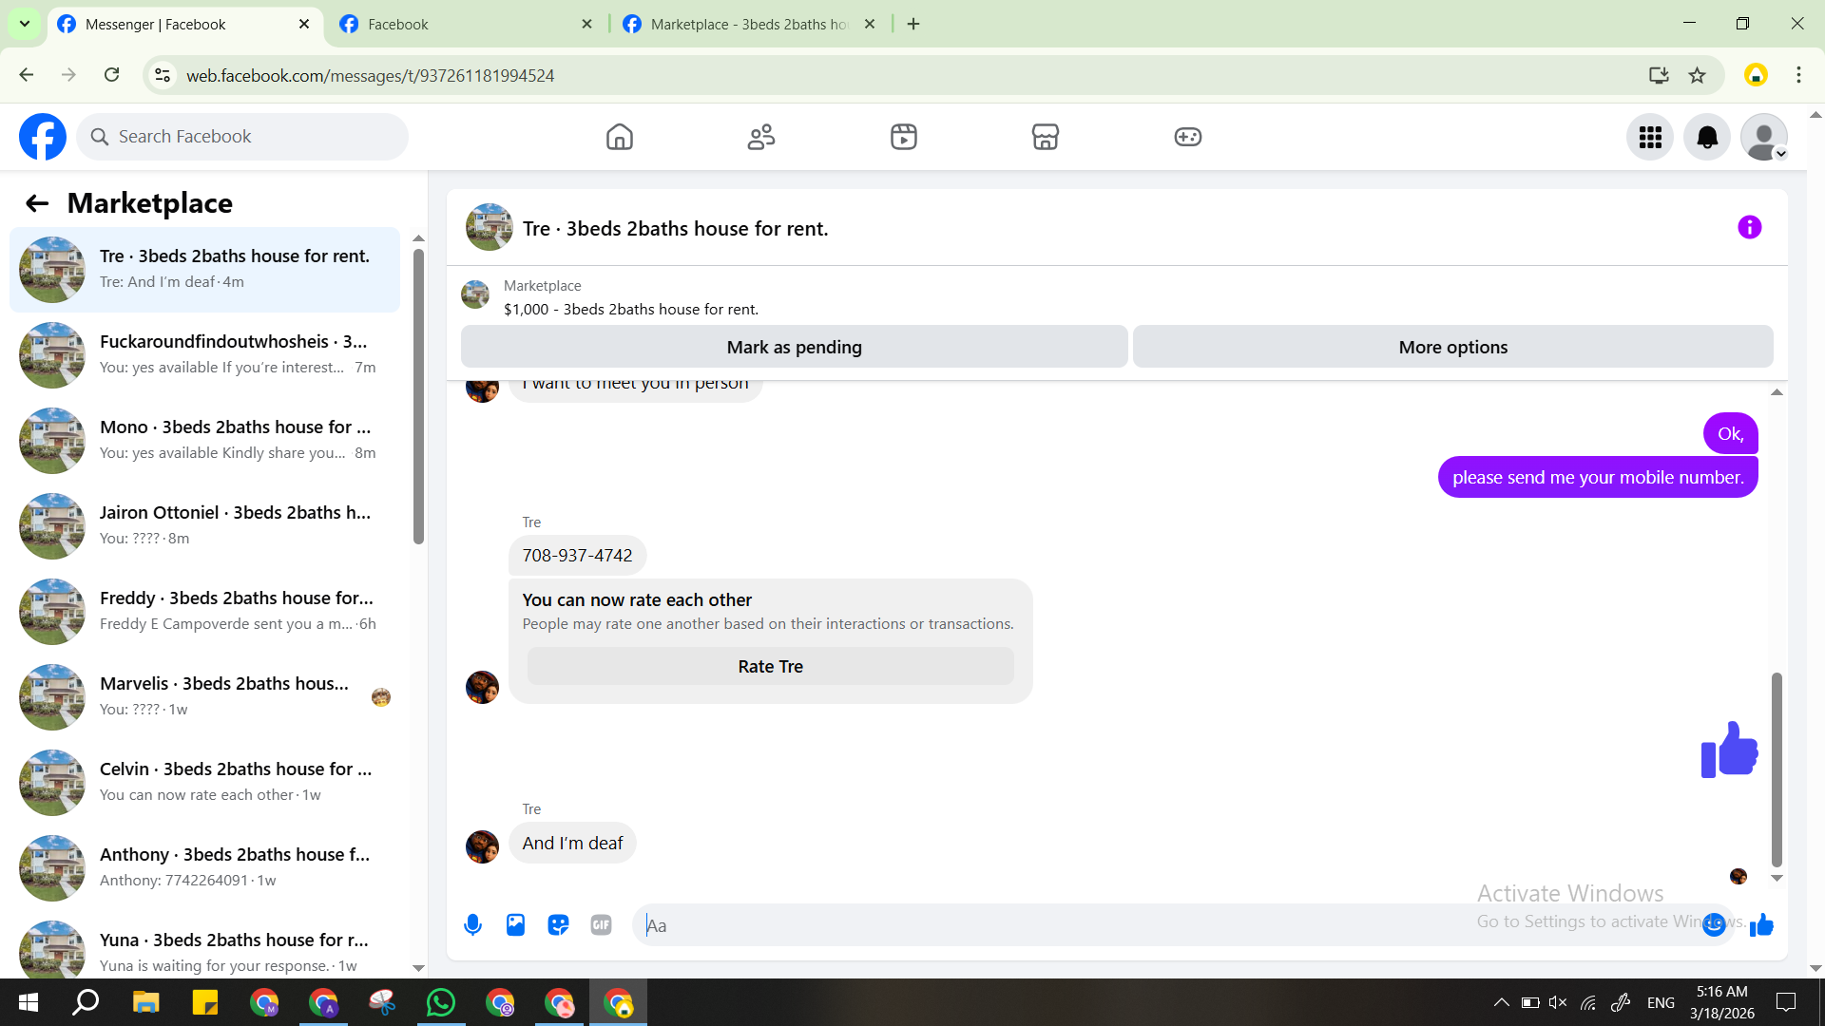Image resolution: width=1825 pixels, height=1026 pixels.
Task: Open the Marketplace storefront icon
Action: point(1046,137)
